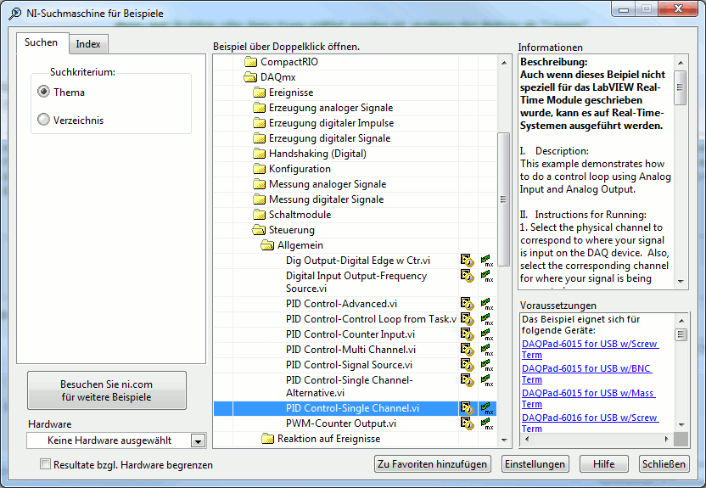Click the example tree scroll up arrow
This screenshot has height=488, width=706.
tap(504, 63)
